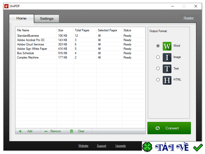Viewport: 205px width, 154px height.
Task: Open the Support link
Action: tap(101, 146)
